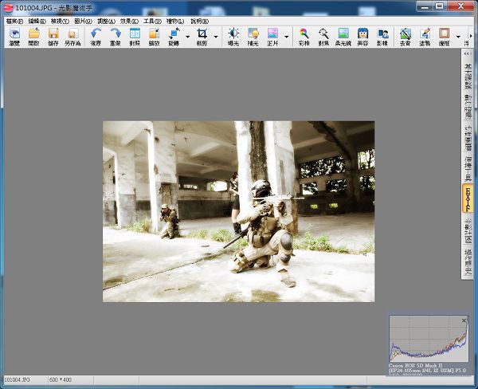478x389 pixels.
Task: Expand the 旋轉 rotate dropdown arrow
Action: (187, 37)
